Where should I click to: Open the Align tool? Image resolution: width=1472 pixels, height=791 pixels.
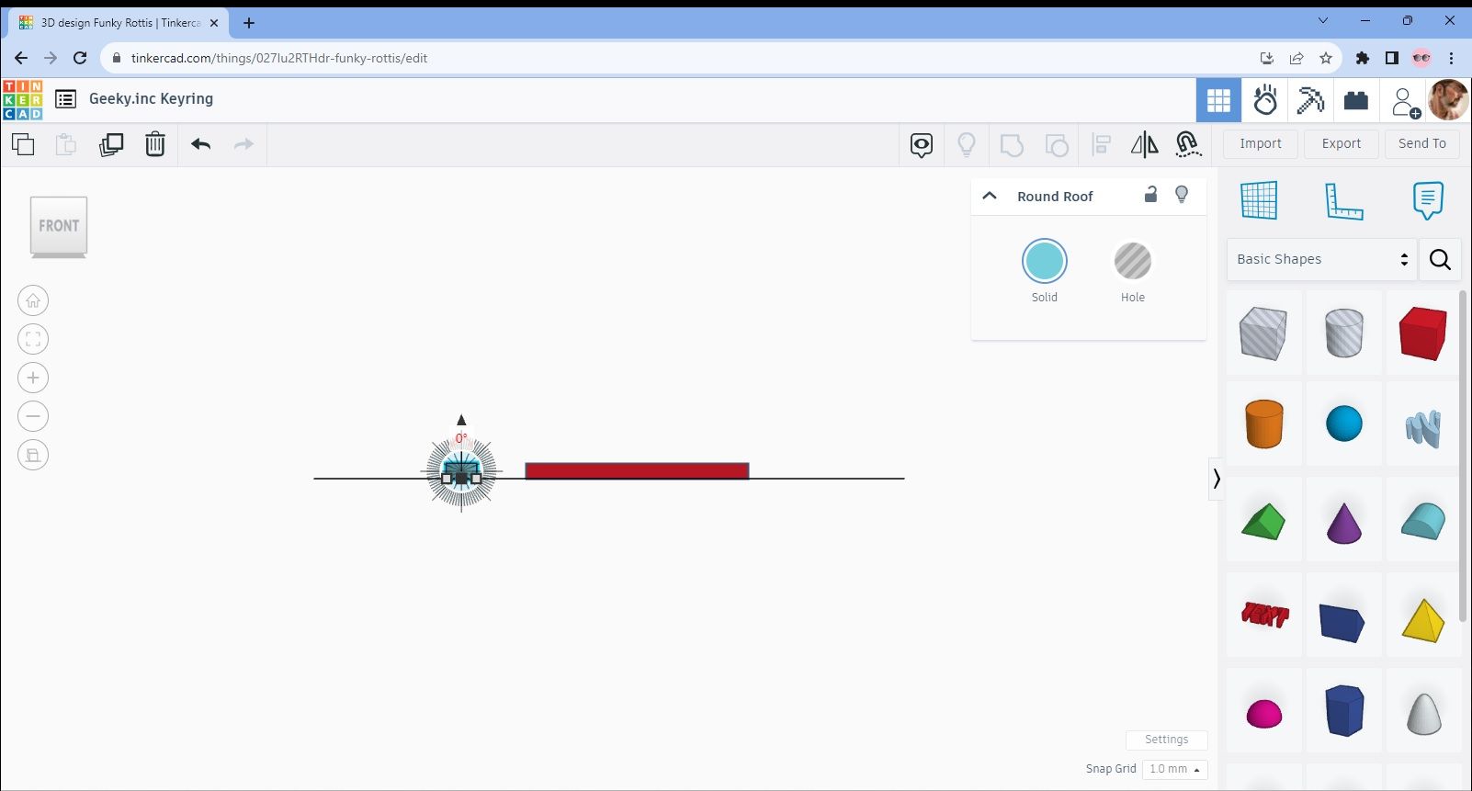click(x=1101, y=145)
